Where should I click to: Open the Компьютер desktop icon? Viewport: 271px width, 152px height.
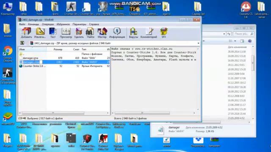pos(8,8)
